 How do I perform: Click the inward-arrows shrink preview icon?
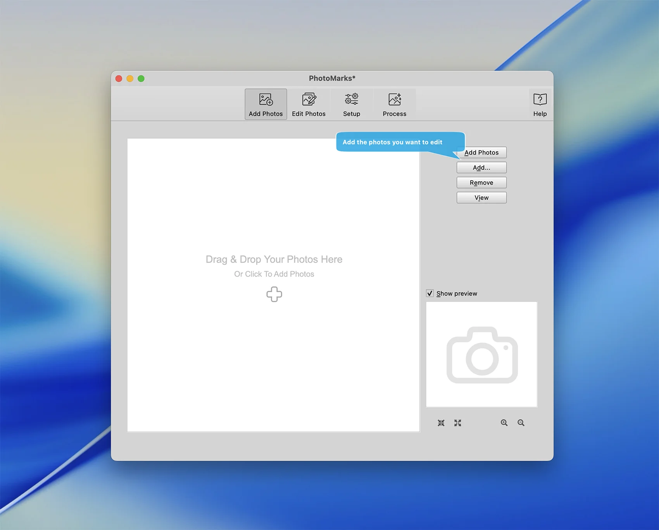(441, 423)
